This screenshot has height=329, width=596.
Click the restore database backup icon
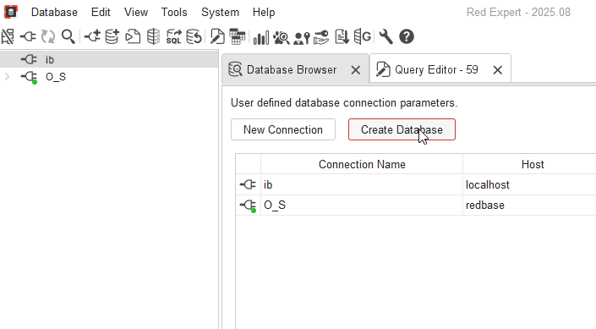click(x=194, y=37)
